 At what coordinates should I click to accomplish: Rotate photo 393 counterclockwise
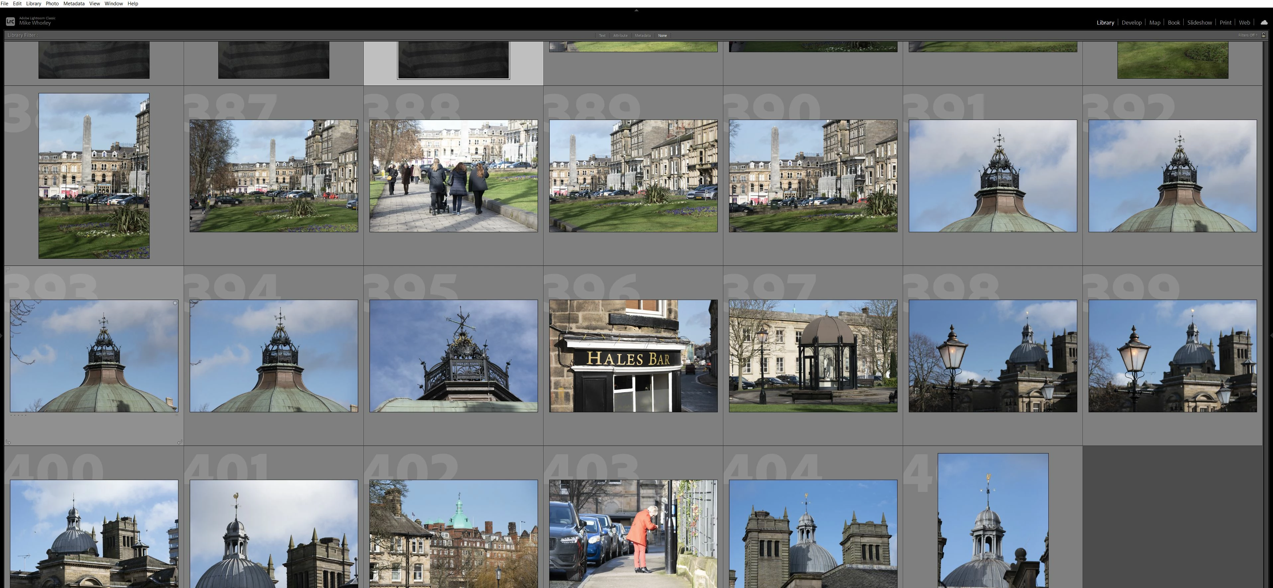click(x=8, y=442)
